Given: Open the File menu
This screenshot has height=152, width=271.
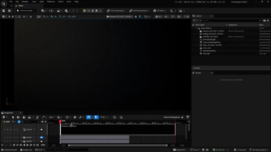Looking at the screenshot, I should tap(11, 2).
